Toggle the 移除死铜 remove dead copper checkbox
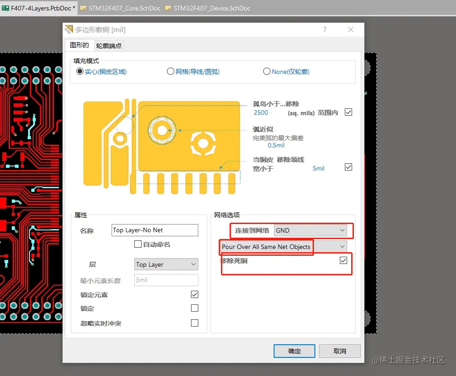The image size is (456, 376). 343,260
